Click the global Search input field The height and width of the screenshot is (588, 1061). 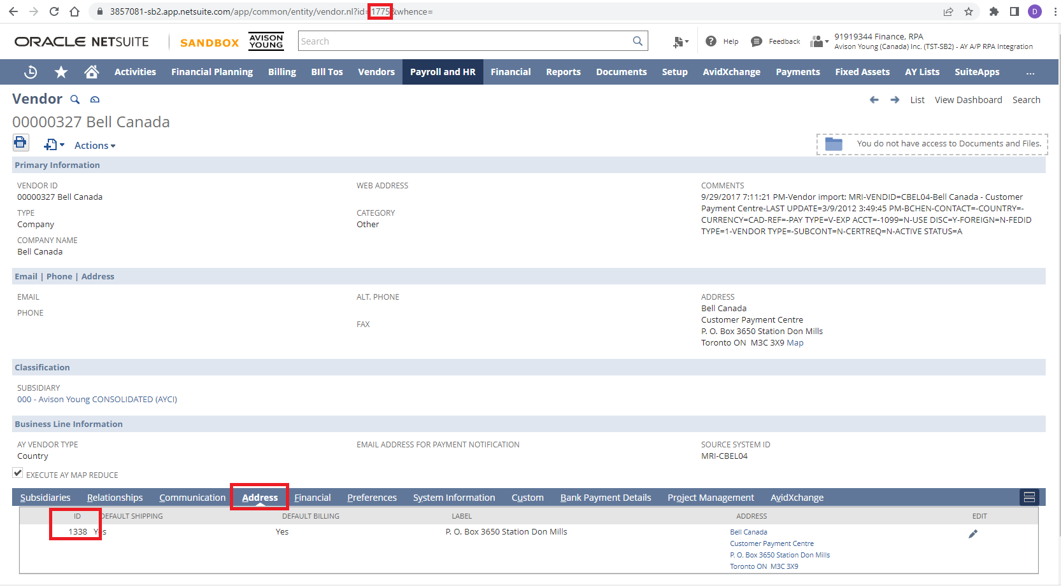[x=465, y=41]
